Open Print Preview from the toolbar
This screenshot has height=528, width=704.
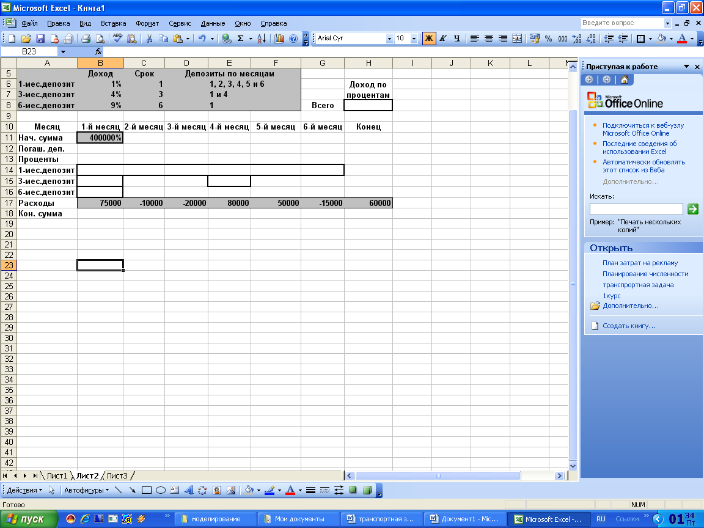pyautogui.click(x=99, y=38)
